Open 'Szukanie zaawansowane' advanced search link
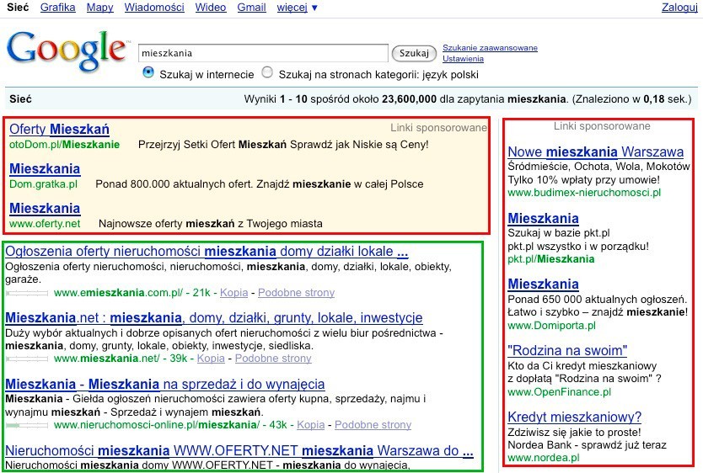 490,48
